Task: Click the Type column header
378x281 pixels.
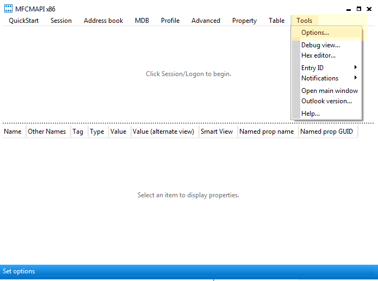Action: [x=98, y=132]
